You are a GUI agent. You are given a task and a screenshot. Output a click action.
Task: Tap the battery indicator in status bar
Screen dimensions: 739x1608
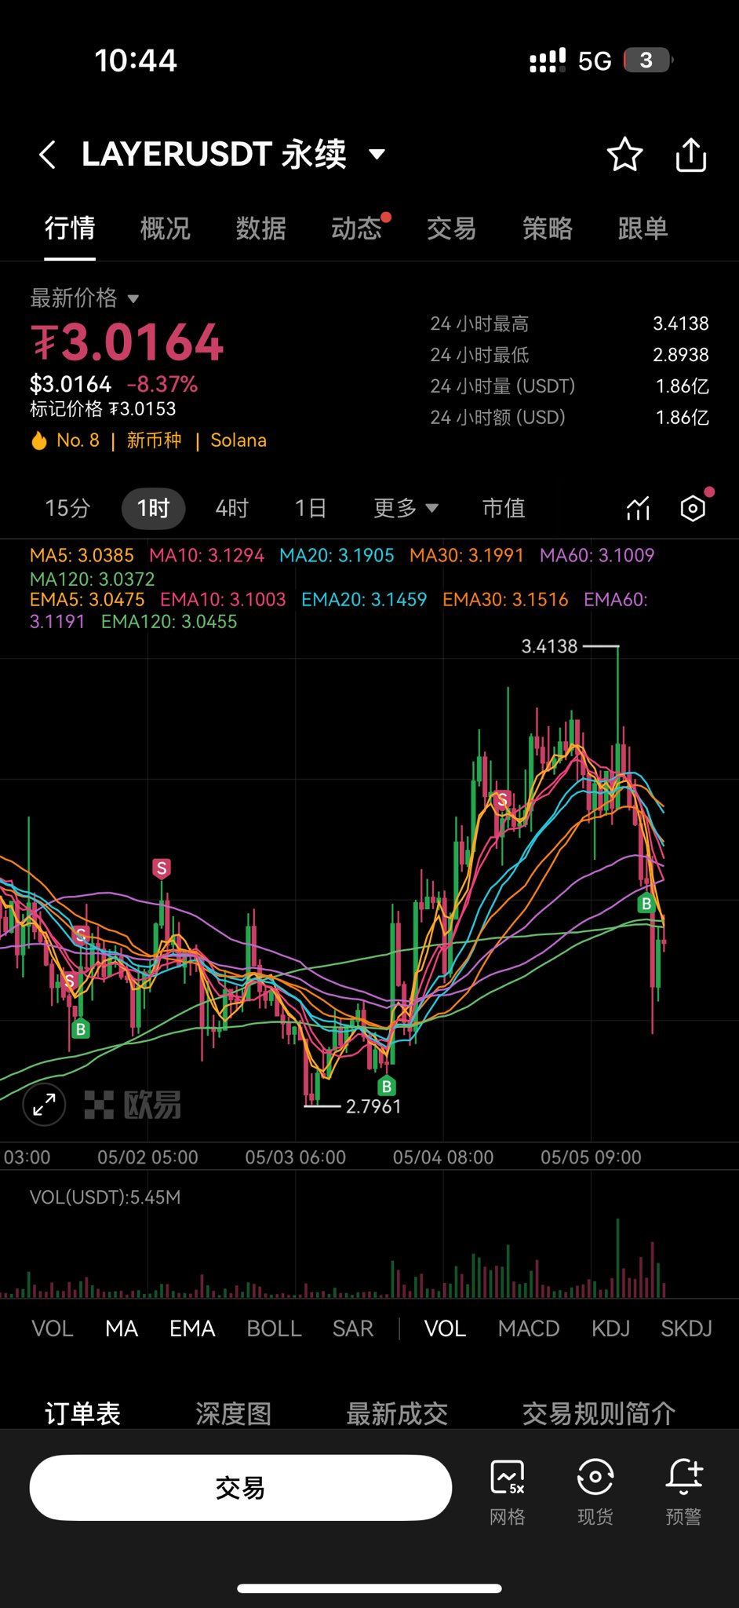click(x=648, y=60)
